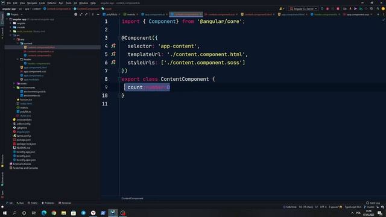
Task: Open the TODO tool window button
Action: 33,203
